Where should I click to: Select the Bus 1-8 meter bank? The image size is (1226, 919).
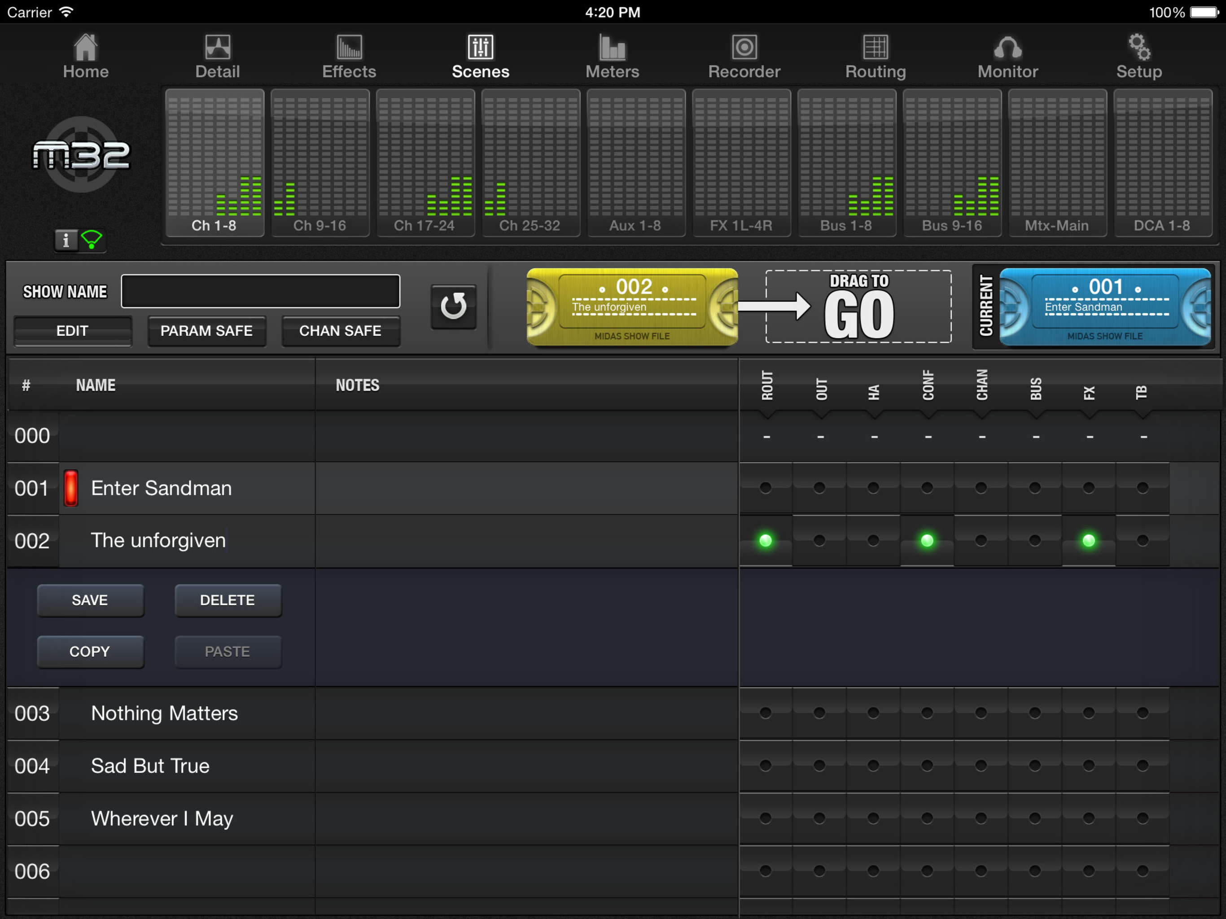846,163
